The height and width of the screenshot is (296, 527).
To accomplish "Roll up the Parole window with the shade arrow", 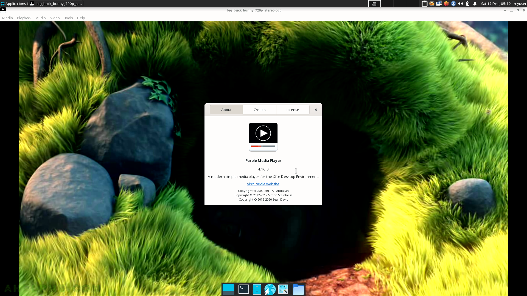I will coord(505,10).
